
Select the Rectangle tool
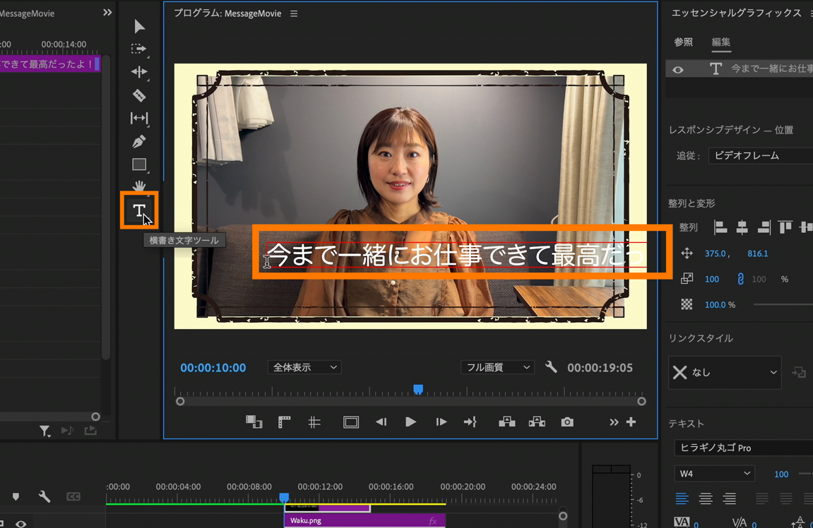[139, 164]
